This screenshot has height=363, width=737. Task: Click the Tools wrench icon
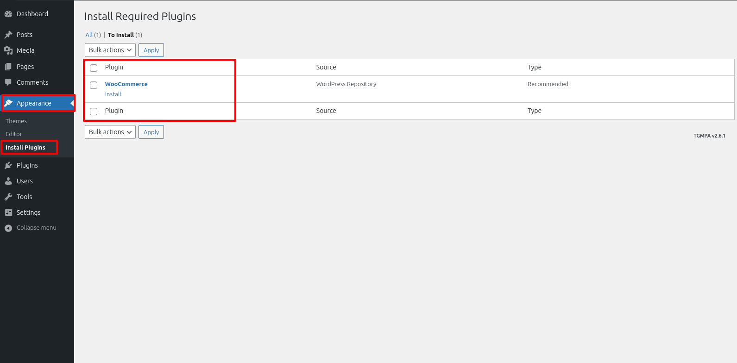click(x=8, y=197)
